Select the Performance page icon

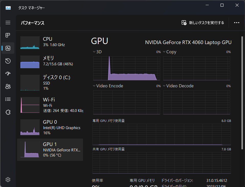point(8,48)
